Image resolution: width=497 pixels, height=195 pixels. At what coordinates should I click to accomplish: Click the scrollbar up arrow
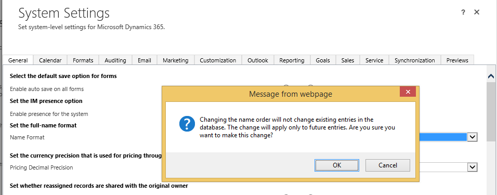pos(491,76)
